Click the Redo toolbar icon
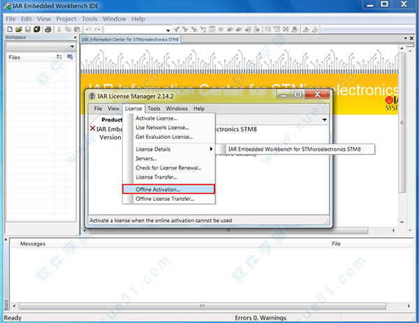This screenshot has width=419, height=323. tap(98, 29)
